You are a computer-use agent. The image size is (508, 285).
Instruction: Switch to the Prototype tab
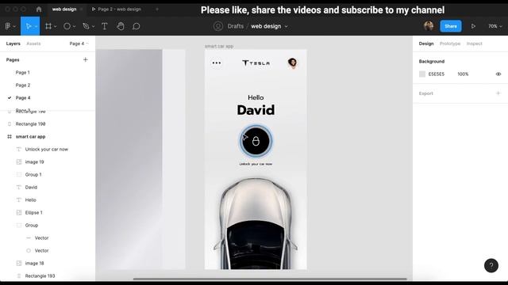tap(450, 44)
